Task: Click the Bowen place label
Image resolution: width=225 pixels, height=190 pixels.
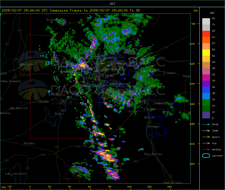Action: 166,112
